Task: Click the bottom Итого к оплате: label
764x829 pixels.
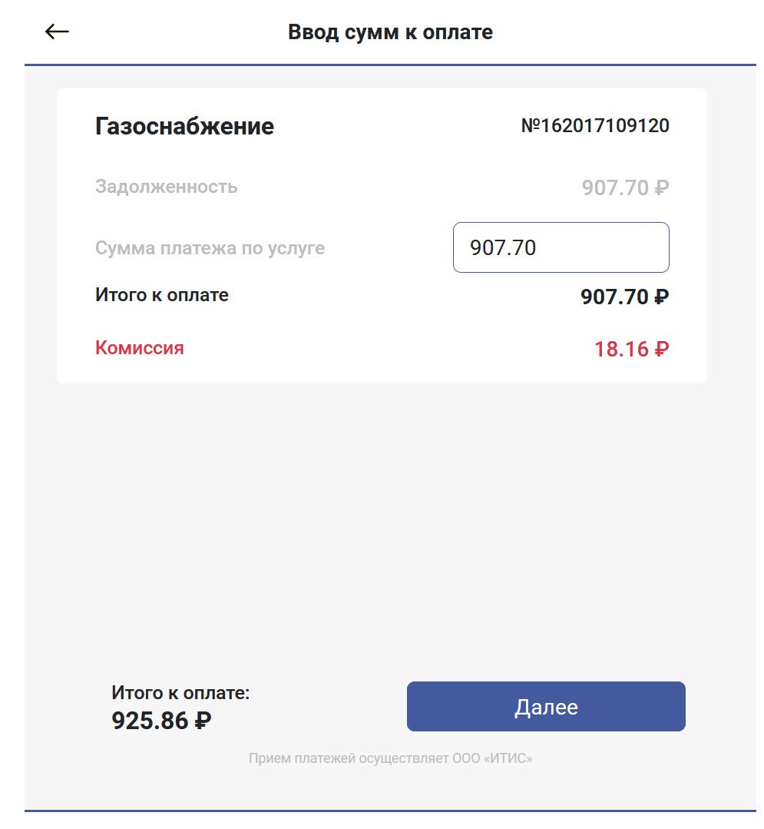Action: click(x=180, y=693)
